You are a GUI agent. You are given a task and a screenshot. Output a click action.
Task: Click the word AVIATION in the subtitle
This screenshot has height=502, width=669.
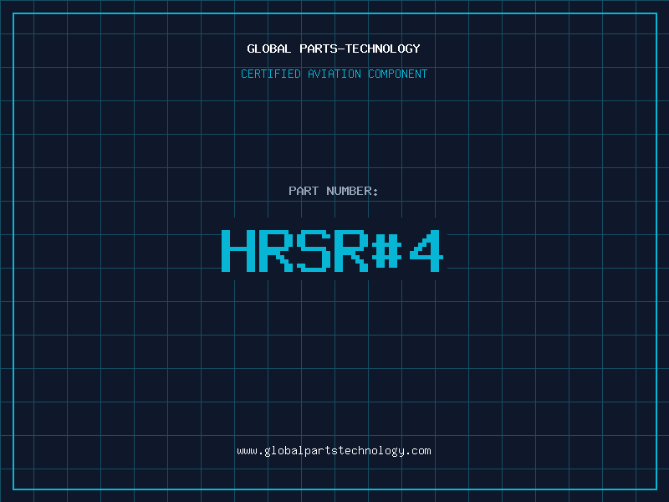click(x=335, y=74)
